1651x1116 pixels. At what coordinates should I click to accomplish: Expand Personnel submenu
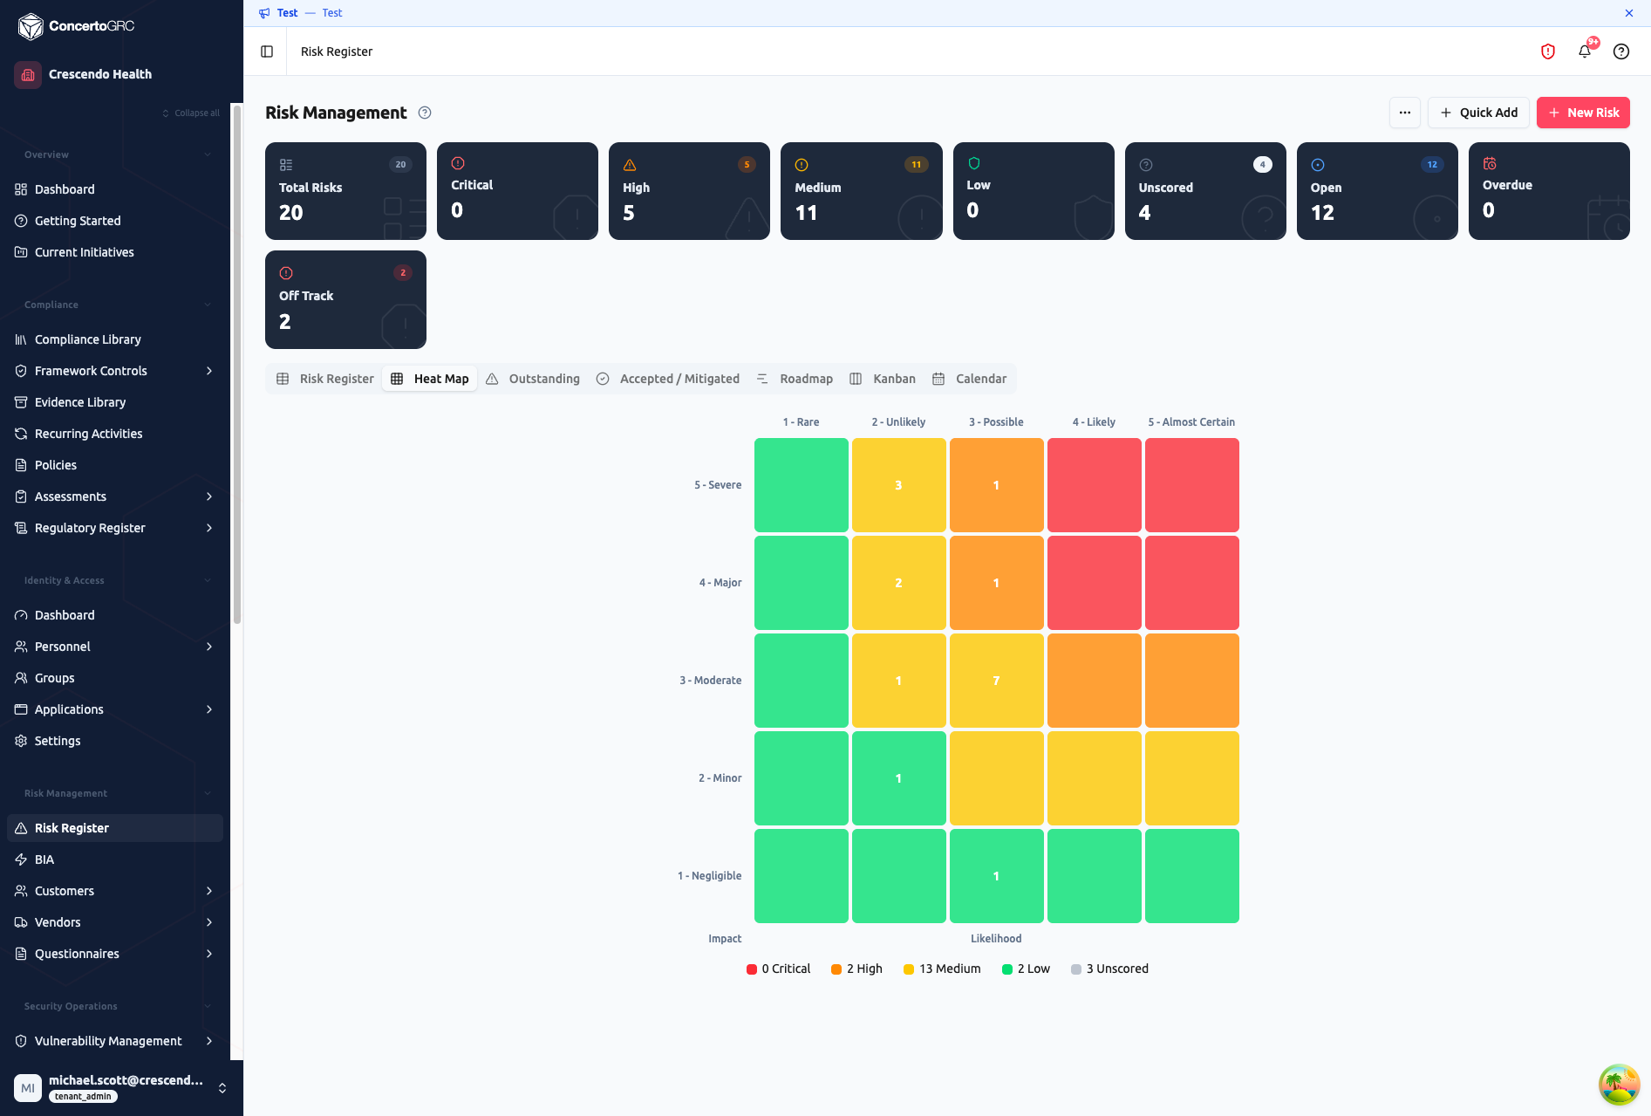click(209, 647)
